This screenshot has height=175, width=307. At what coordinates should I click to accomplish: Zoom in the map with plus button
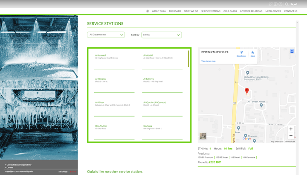pos(291,129)
